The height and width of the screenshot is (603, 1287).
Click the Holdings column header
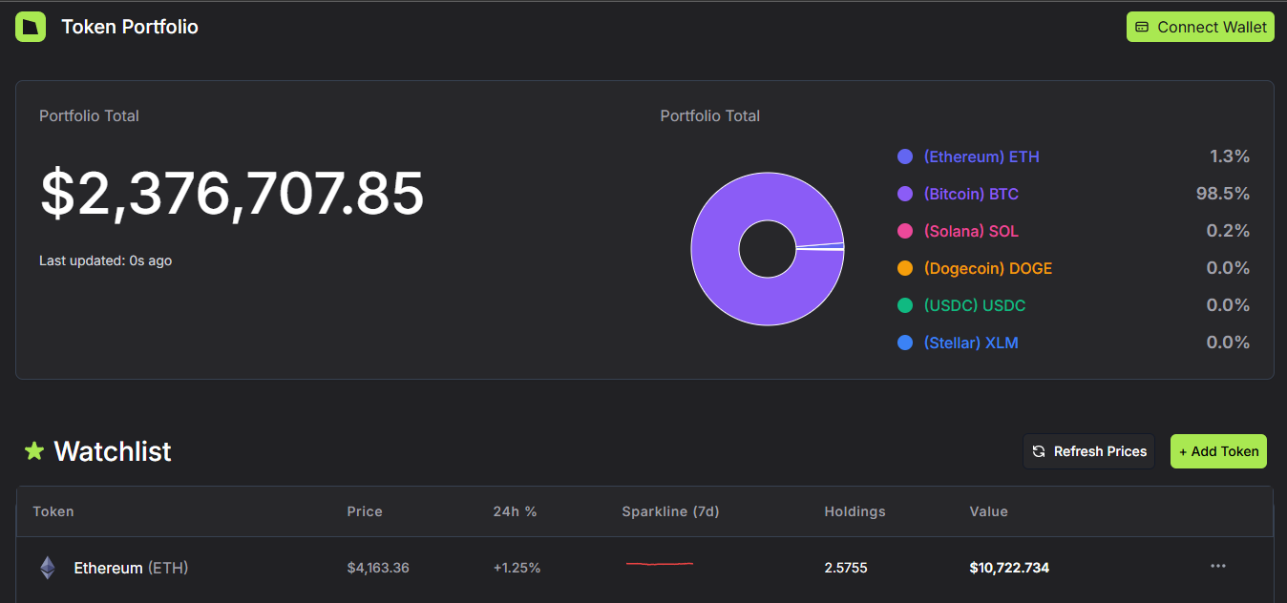tap(854, 511)
